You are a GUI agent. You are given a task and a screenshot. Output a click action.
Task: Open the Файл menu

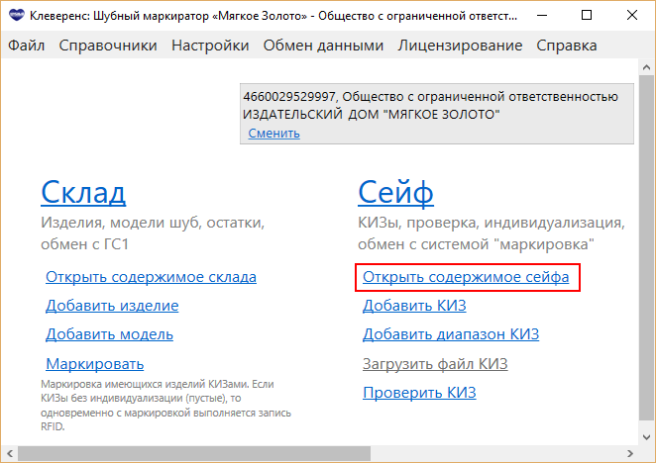(x=27, y=46)
